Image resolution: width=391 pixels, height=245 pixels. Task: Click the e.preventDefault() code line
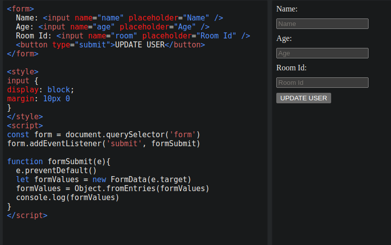56,171
